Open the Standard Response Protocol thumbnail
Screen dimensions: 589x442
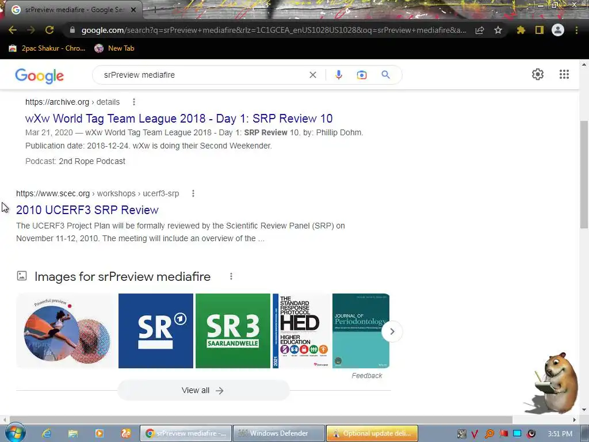coord(301,331)
